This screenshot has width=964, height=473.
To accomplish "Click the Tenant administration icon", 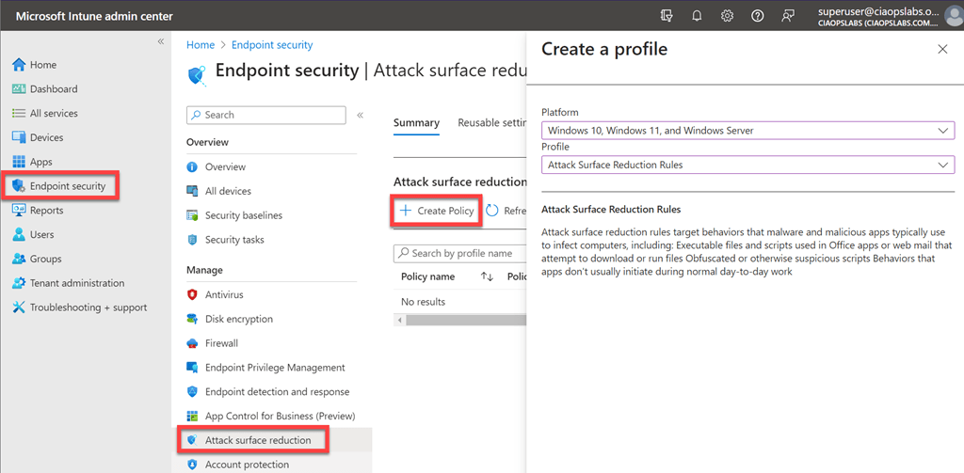I will 19,283.
